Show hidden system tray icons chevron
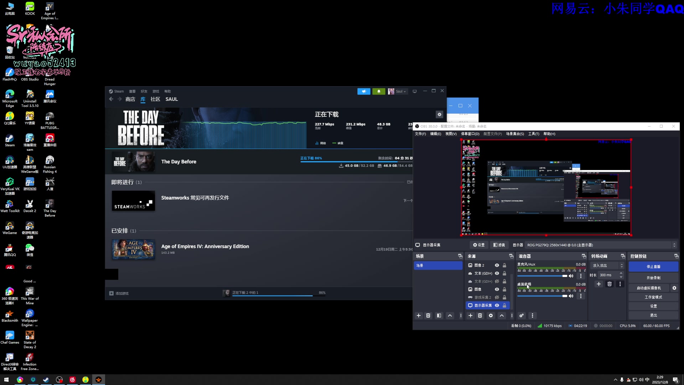This screenshot has height=385, width=684. [615, 380]
